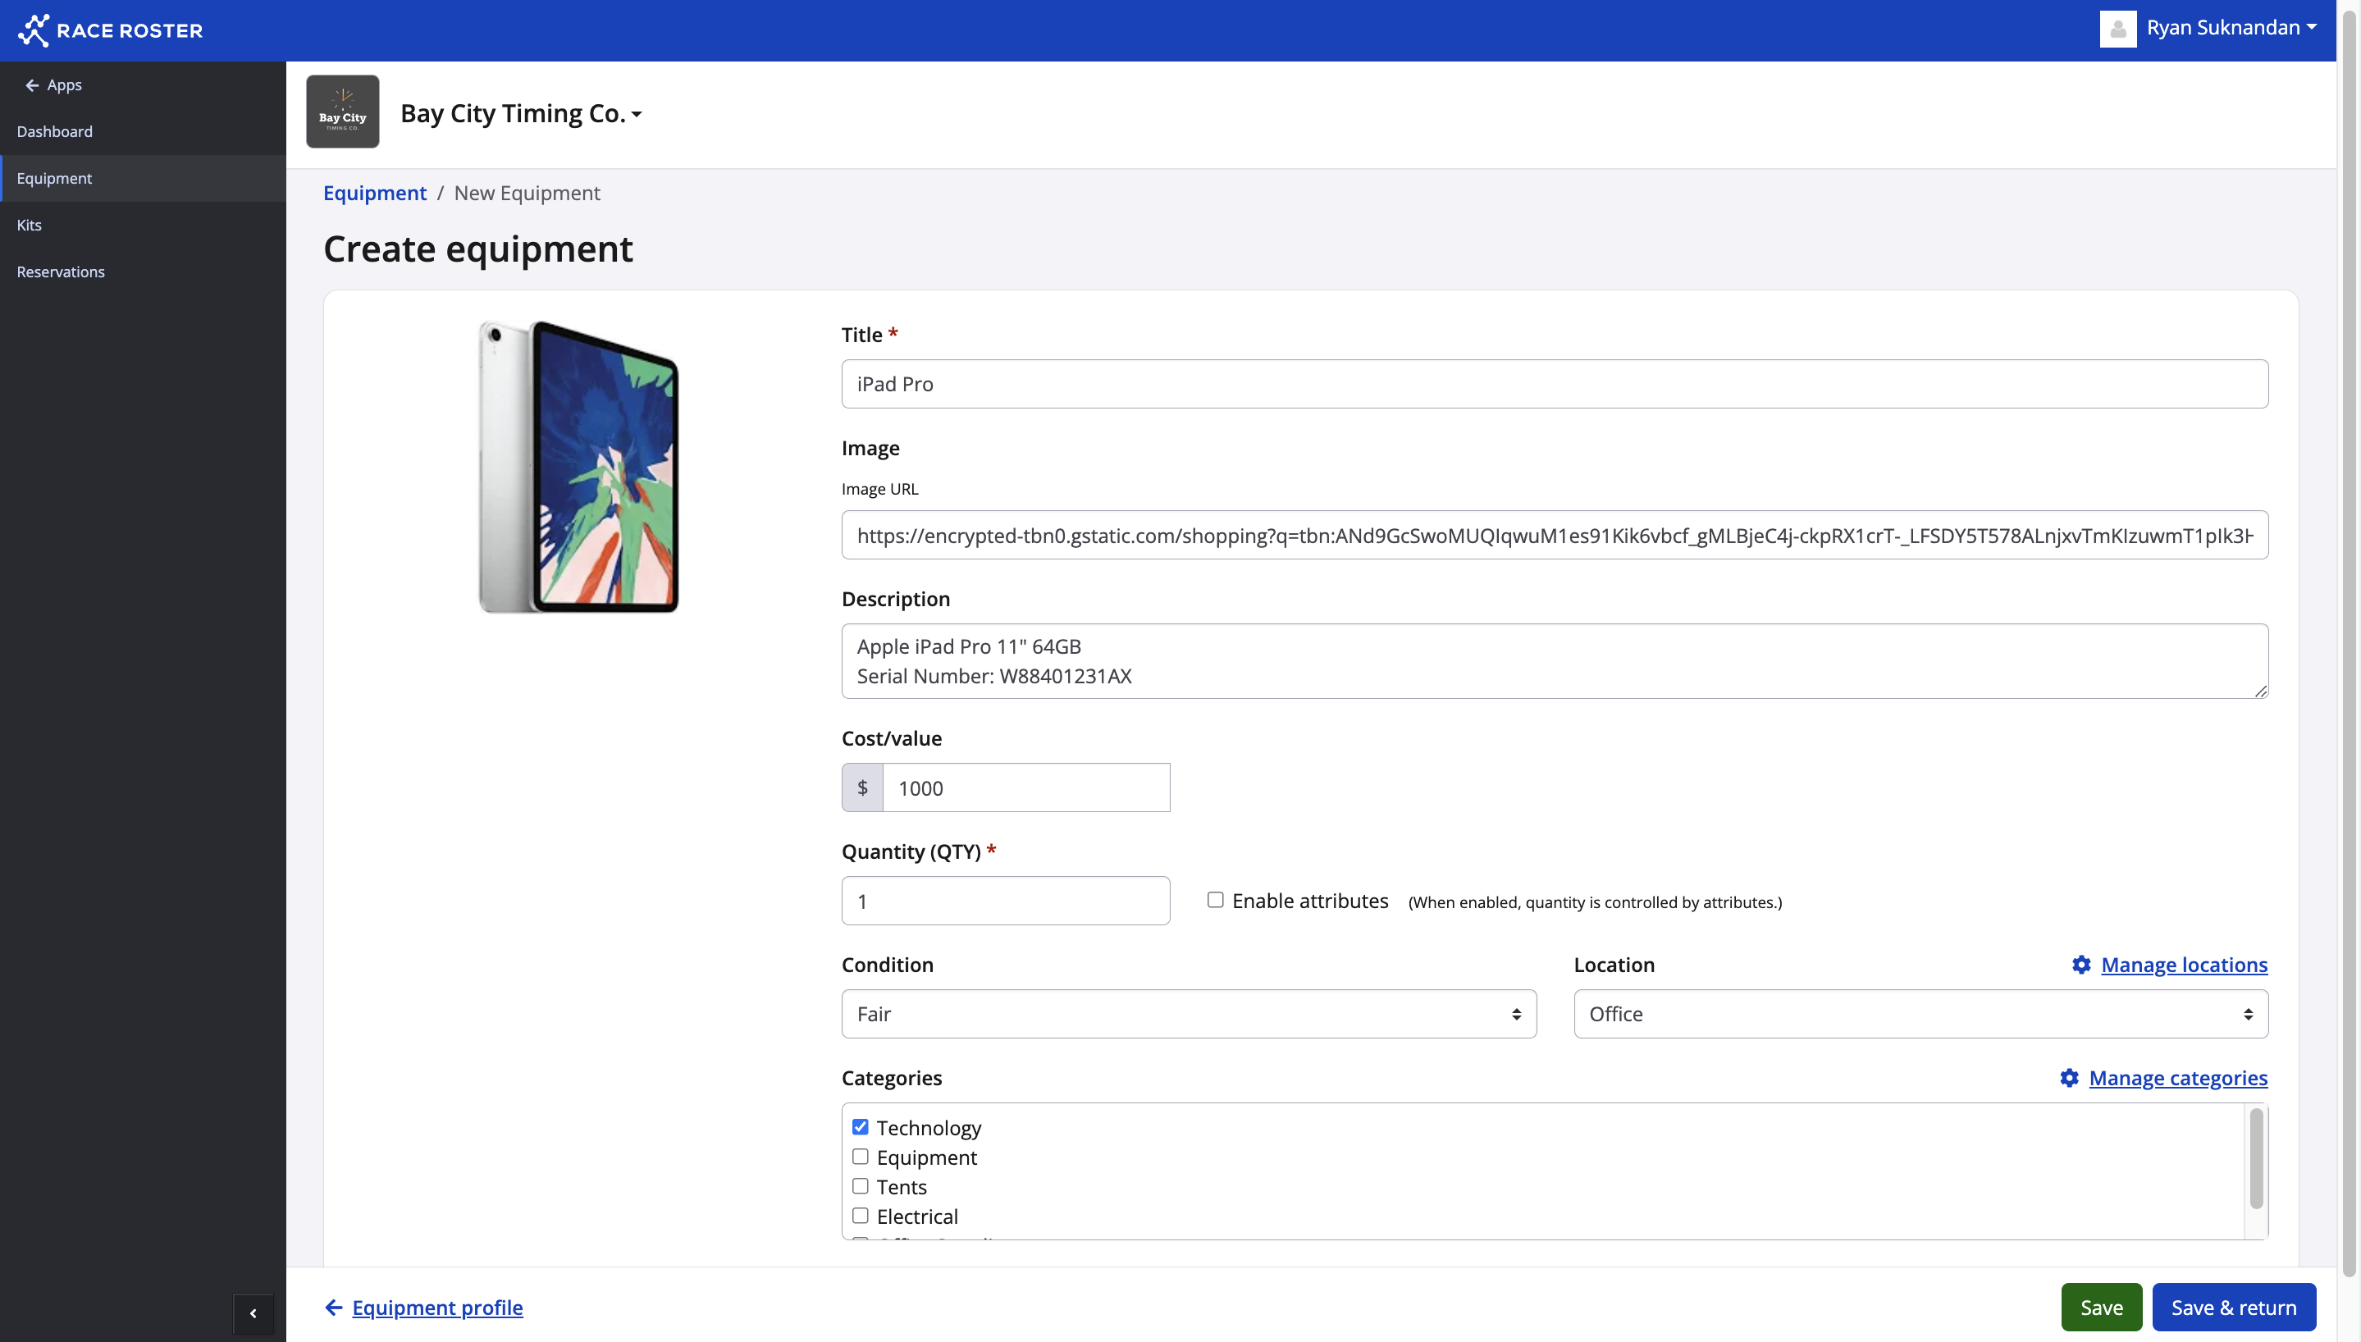Screen dimensions: 2361x1342
Task: Open the Condition dropdown showing Fair
Action: pyautogui.click(x=1188, y=1014)
